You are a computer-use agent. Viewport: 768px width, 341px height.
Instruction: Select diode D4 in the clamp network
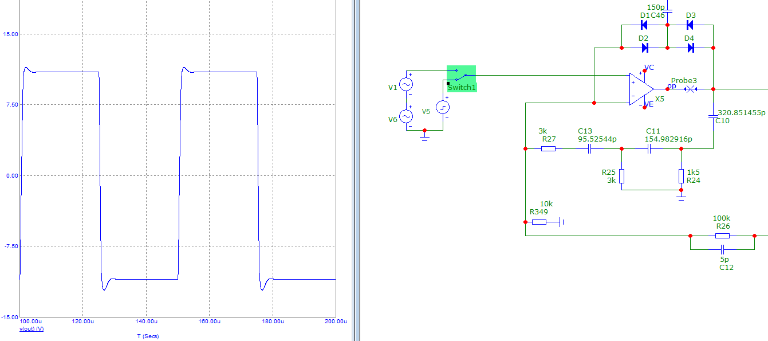coord(690,48)
